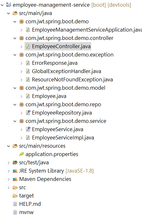
Task: Click the application.properties leaf icon
Action: [x=21, y=154]
